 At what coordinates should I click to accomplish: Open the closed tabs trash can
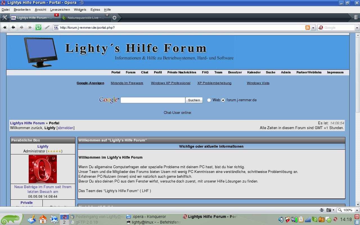coord(356,17)
